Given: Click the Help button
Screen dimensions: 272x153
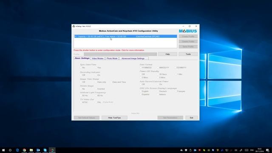Looking at the screenshot, I should (167, 54).
